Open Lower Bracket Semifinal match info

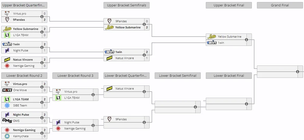pyautogui.click(x=195, y=107)
